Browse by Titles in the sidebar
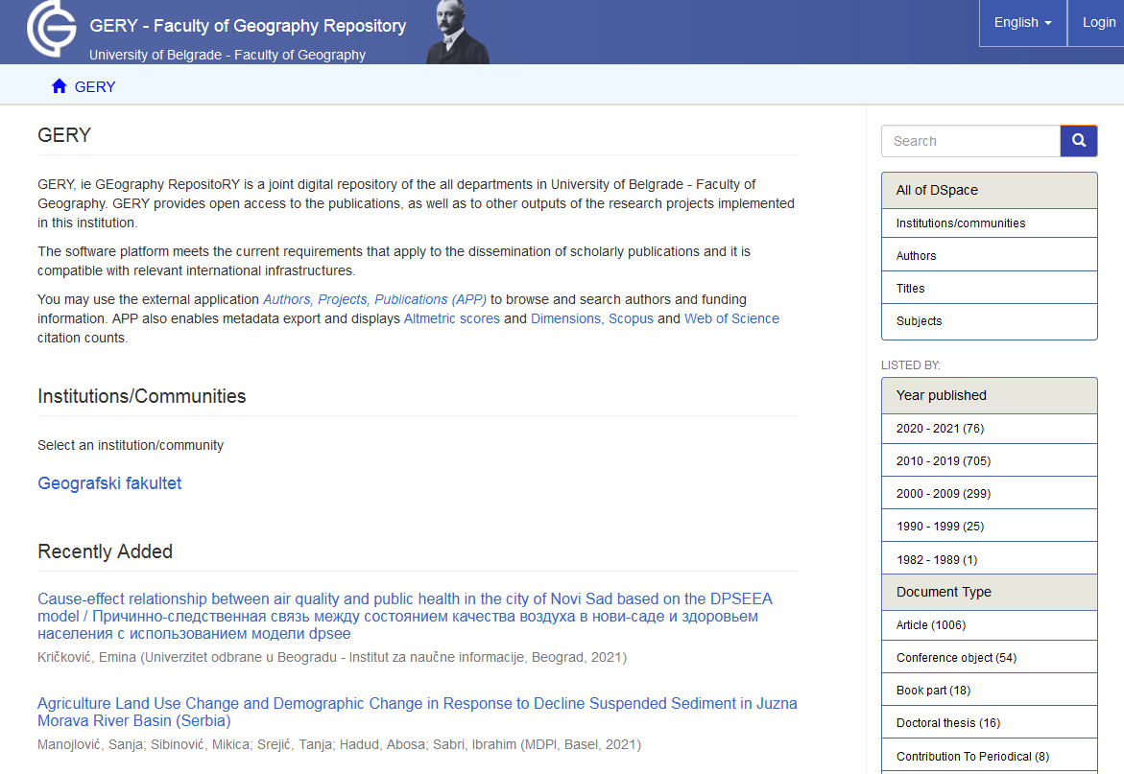This screenshot has width=1124, height=774. pos(910,289)
